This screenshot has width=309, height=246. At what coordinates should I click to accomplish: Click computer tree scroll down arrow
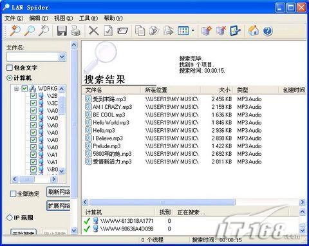coord(62,171)
